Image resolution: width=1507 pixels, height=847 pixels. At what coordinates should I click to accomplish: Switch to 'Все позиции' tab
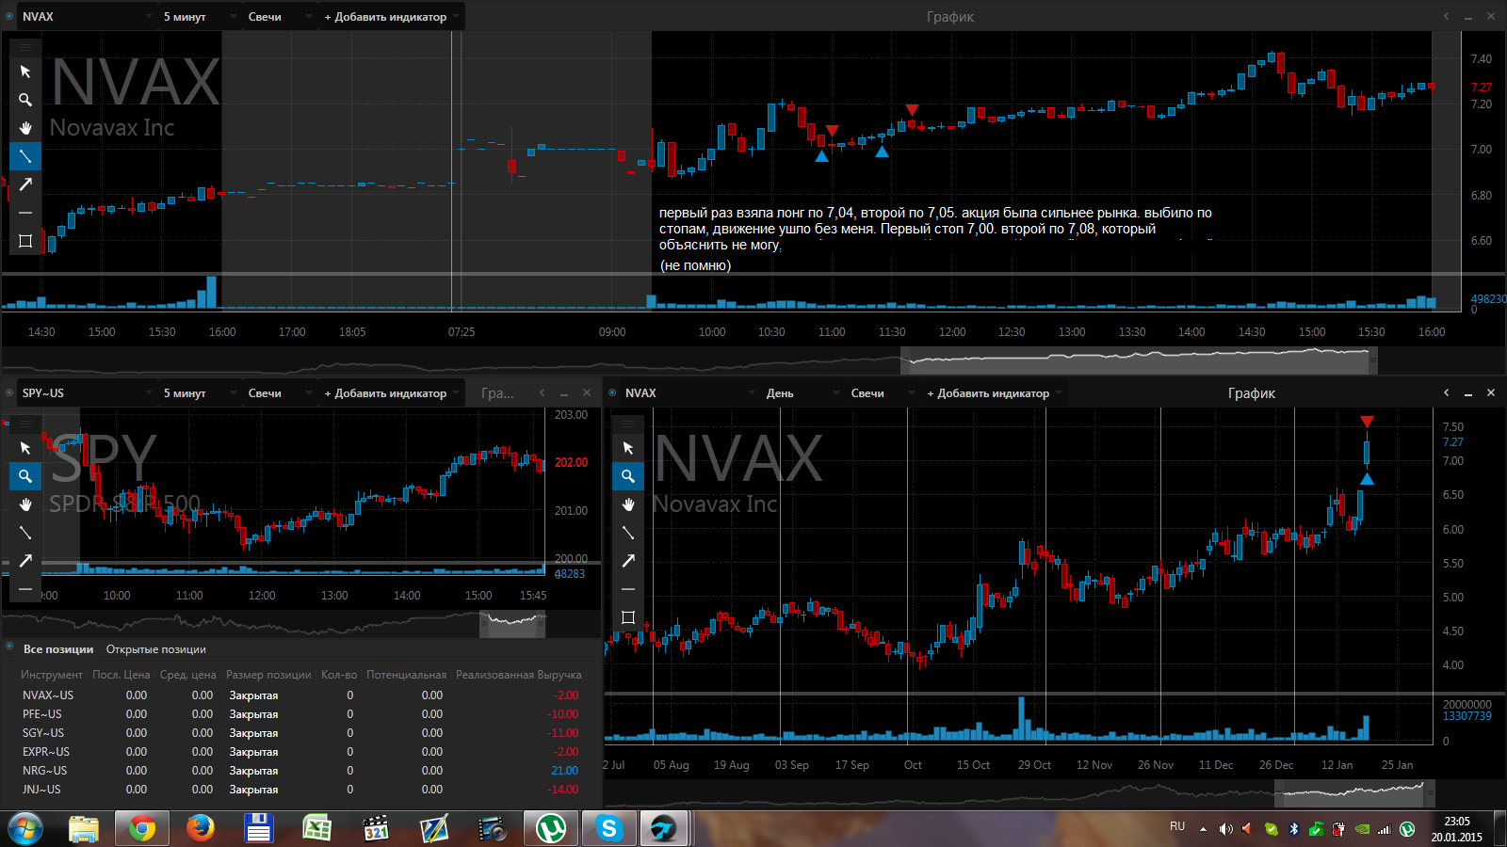58,649
